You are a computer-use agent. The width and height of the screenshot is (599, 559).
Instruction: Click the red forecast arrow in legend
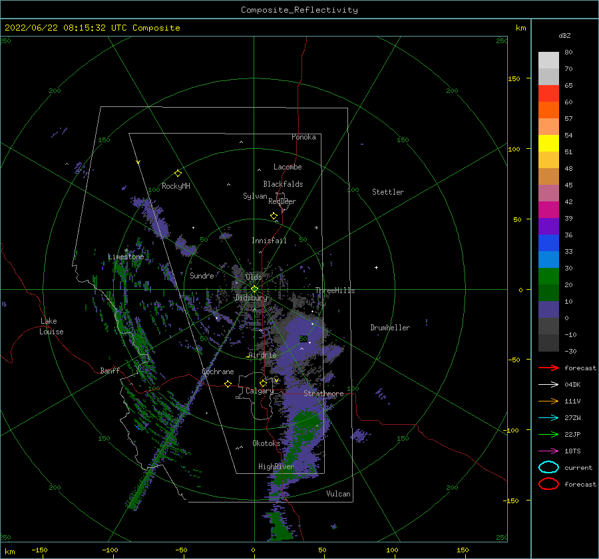(548, 368)
